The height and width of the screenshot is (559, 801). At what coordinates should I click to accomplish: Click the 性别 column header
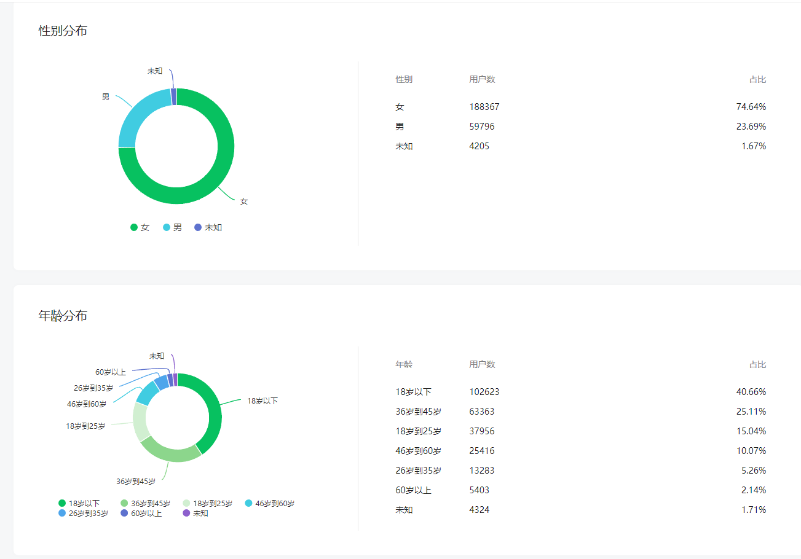(x=404, y=80)
